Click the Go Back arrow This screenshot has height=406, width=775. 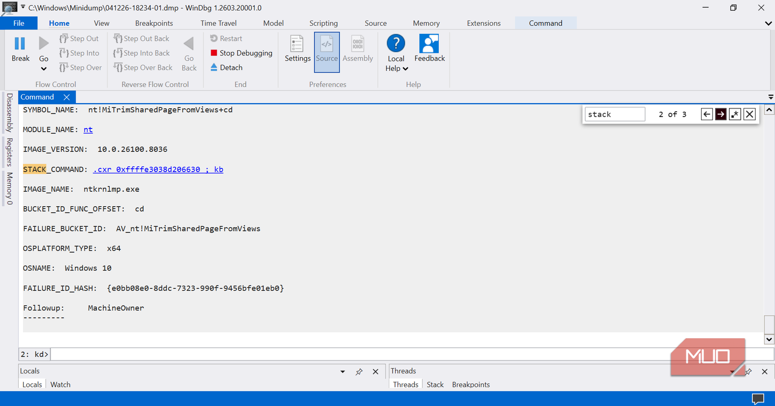click(189, 44)
